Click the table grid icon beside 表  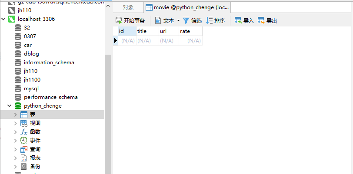tap(24, 115)
